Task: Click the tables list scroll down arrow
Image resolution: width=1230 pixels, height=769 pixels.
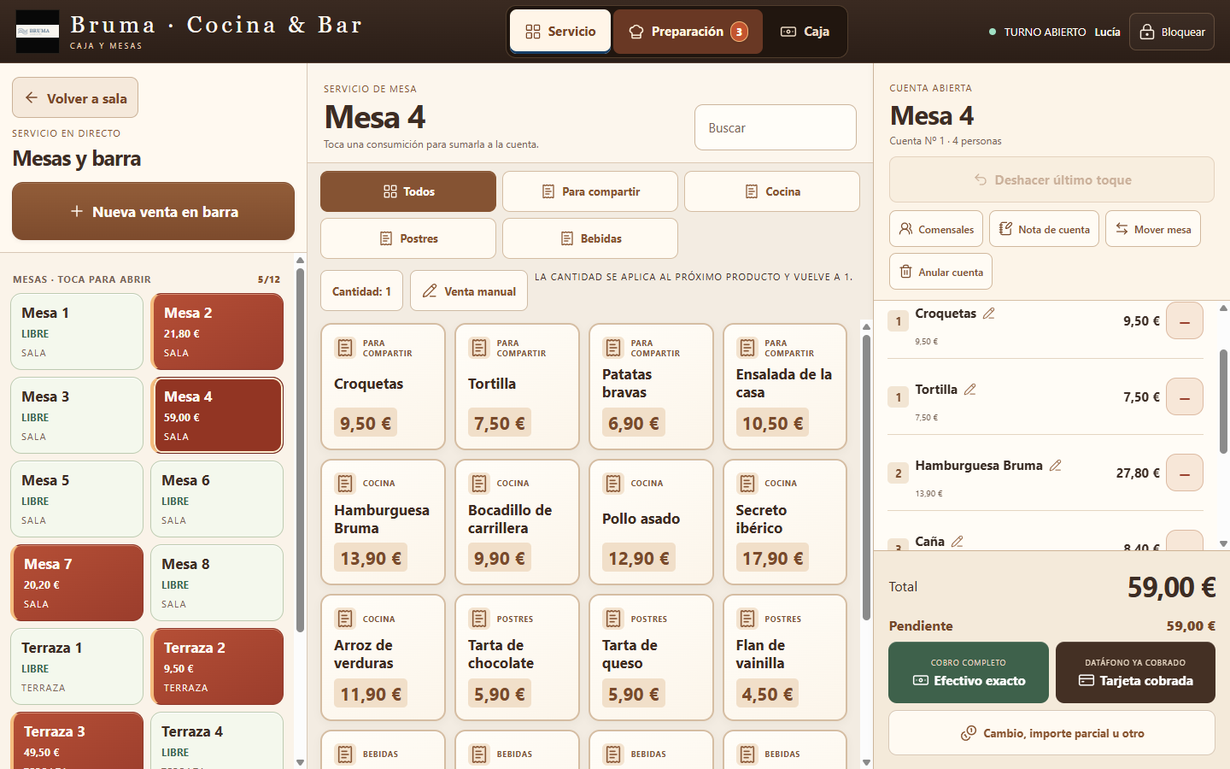Action: (300, 762)
